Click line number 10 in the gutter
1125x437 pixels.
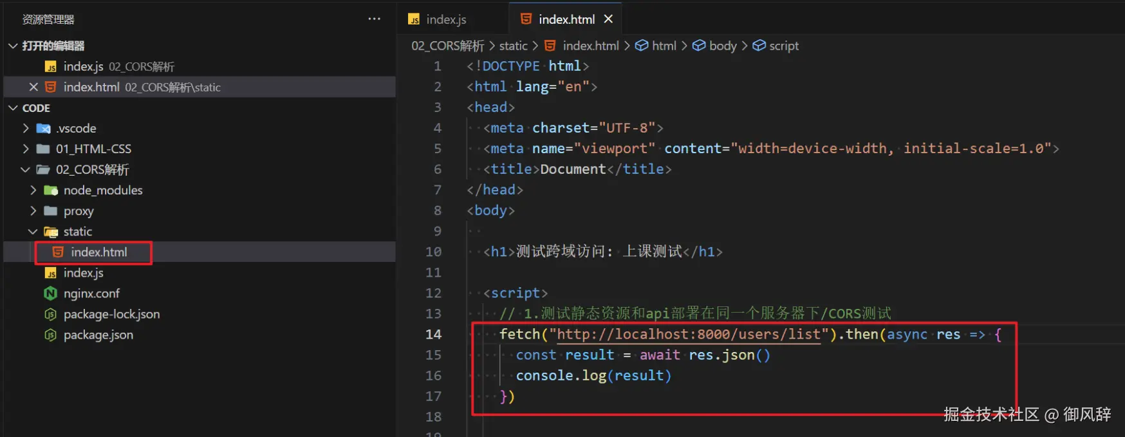[433, 252]
